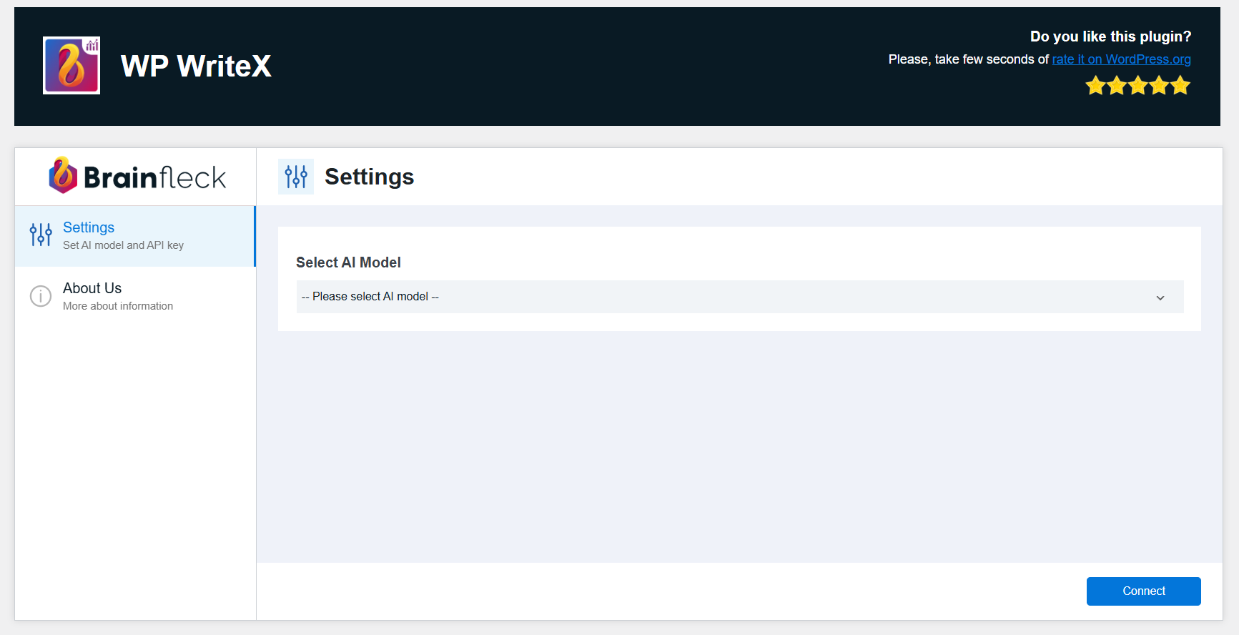
Task: Click the second gold rating star
Action: pos(1117,87)
